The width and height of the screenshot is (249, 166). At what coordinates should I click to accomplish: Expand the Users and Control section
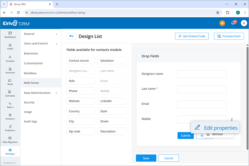point(41,43)
